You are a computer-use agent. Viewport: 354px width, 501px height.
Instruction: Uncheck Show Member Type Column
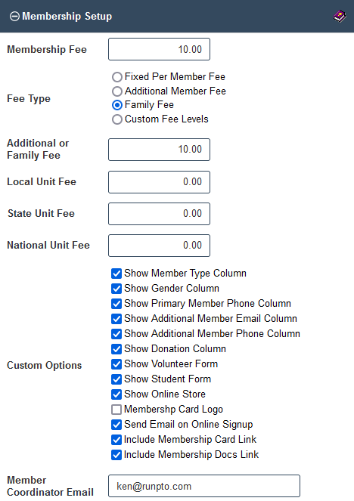point(116,274)
